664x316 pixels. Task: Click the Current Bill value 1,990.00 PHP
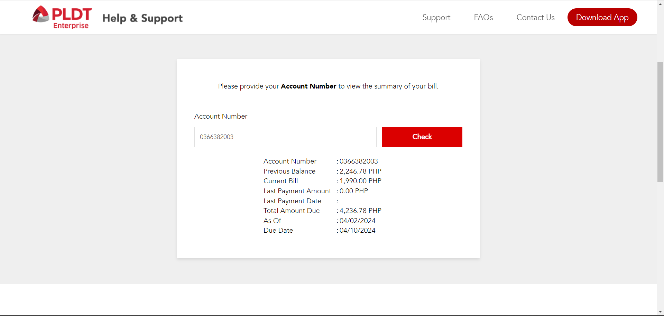tap(360, 181)
